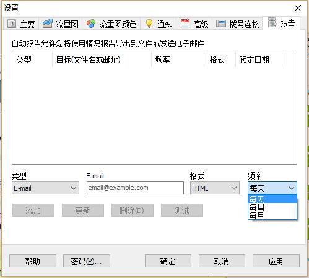Choose 每周 in the frequency list
Image resolution: width=309 pixels, height=278 pixels.
[272, 207]
